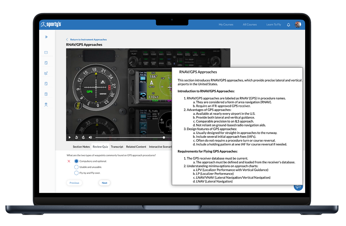Open the My Courses menu item

point(226,25)
